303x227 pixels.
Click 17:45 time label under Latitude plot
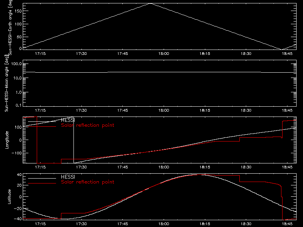click(x=122, y=224)
